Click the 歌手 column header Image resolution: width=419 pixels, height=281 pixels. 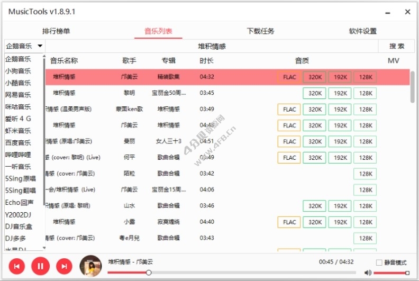click(129, 61)
